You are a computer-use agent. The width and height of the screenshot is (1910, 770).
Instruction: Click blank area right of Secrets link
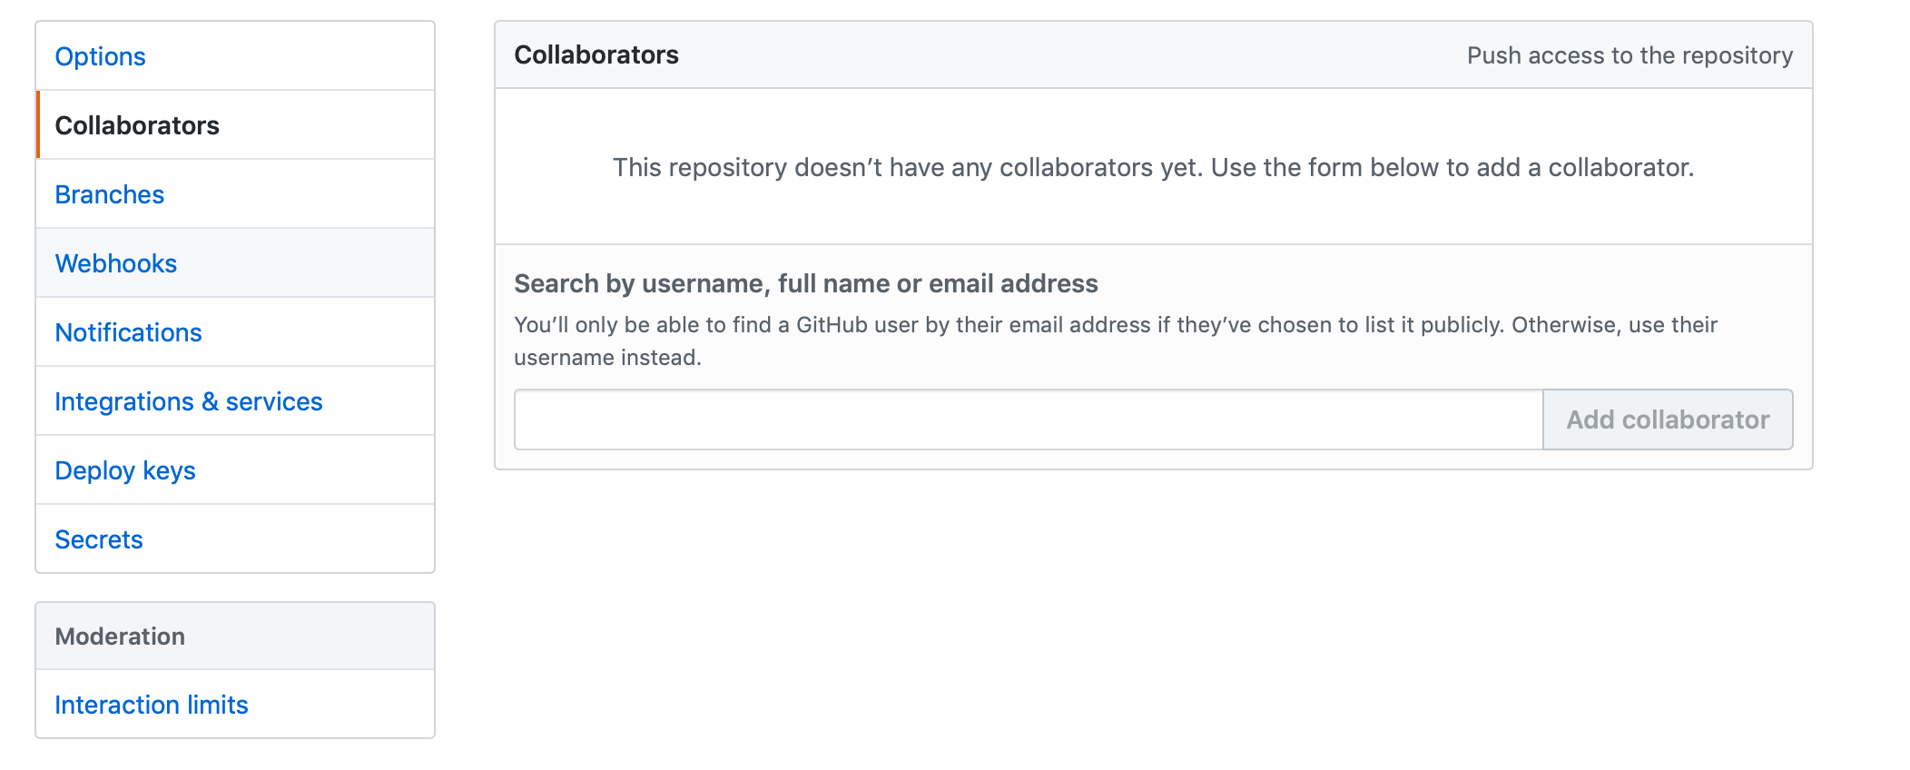pos(289,539)
